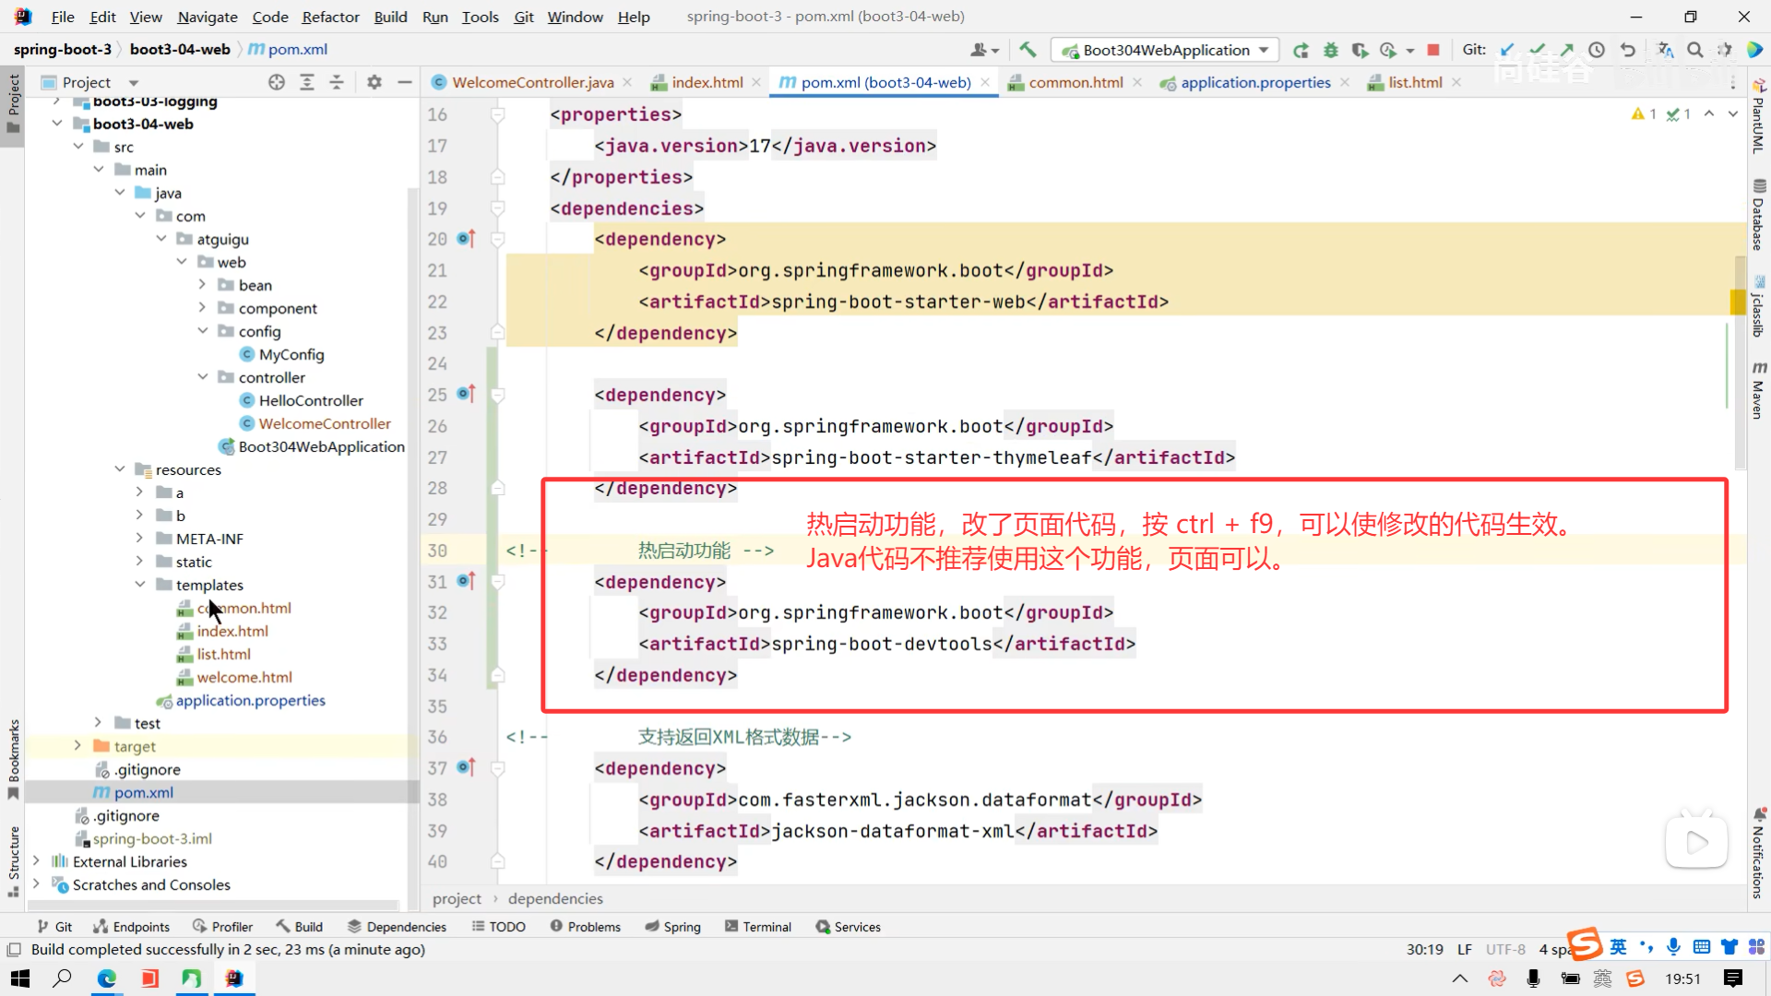Image resolution: width=1771 pixels, height=996 pixels.
Task: Click the Select Opened File crosshair icon
Action: click(277, 82)
